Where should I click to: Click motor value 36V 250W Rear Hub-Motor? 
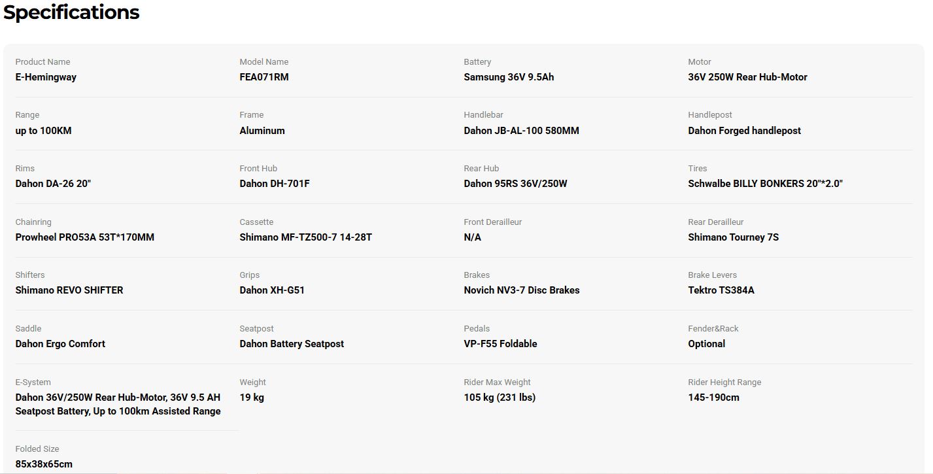[747, 77]
